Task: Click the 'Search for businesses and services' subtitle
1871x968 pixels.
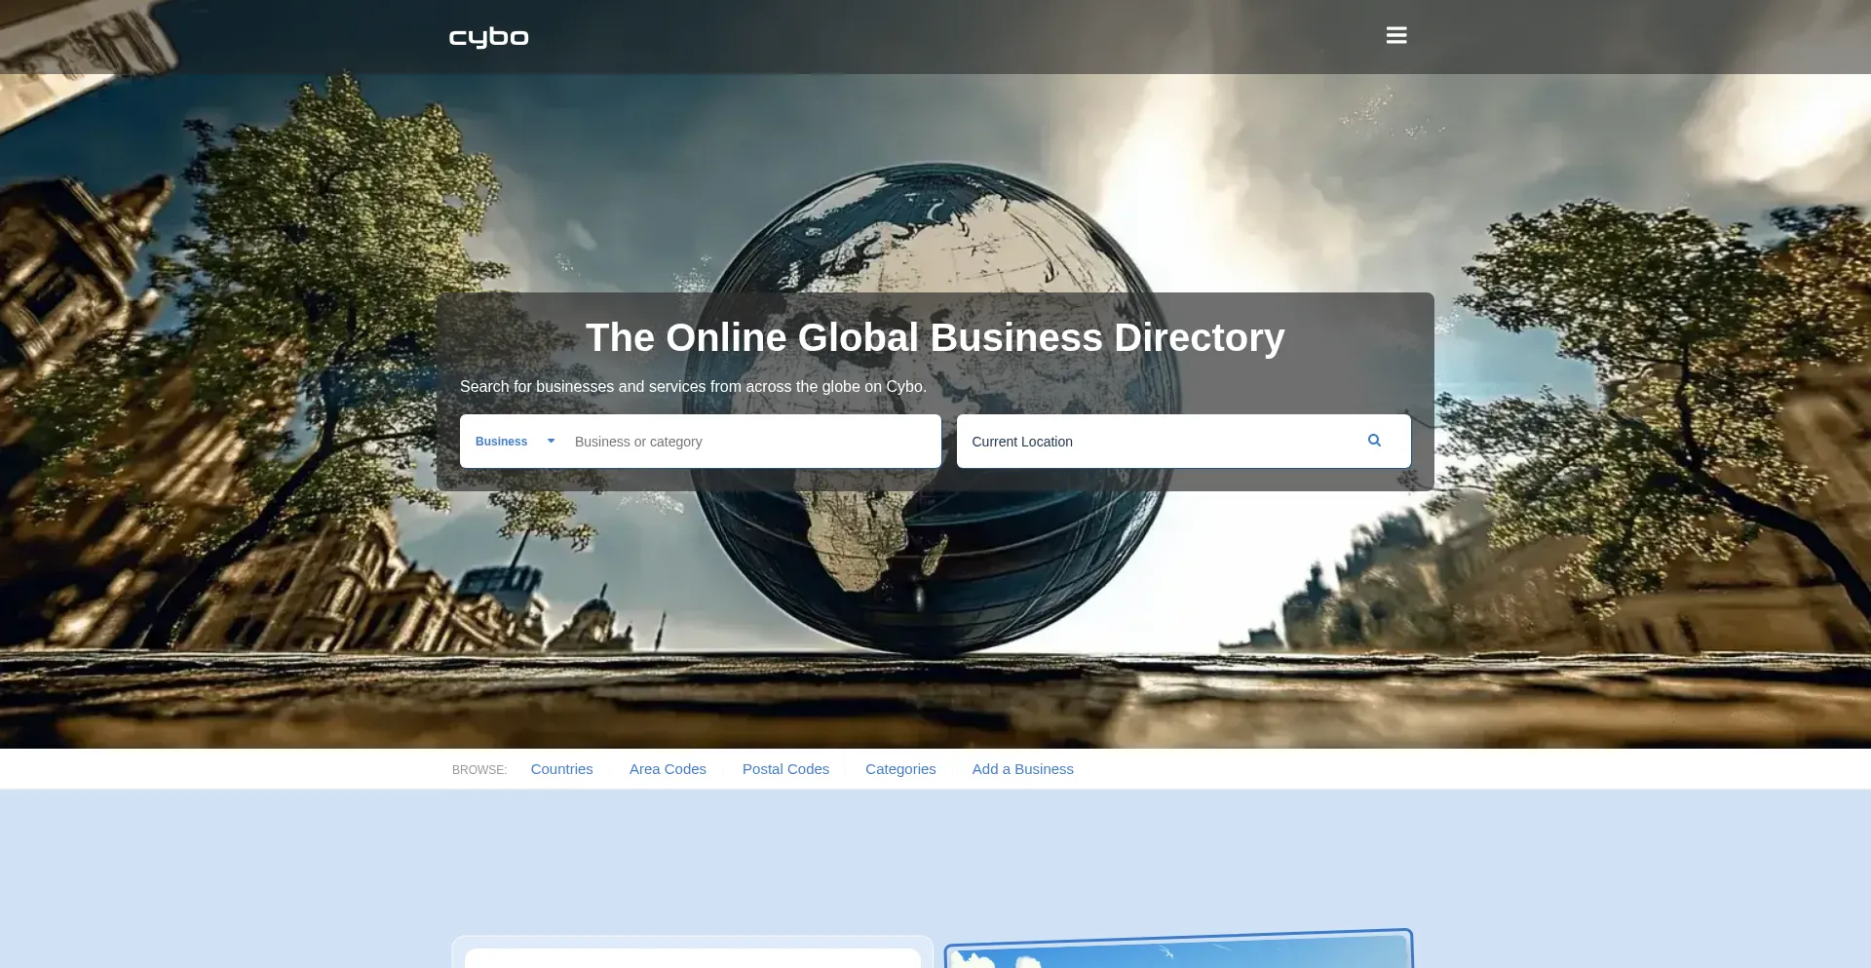Action: pyautogui.click(x=693, y=387)
